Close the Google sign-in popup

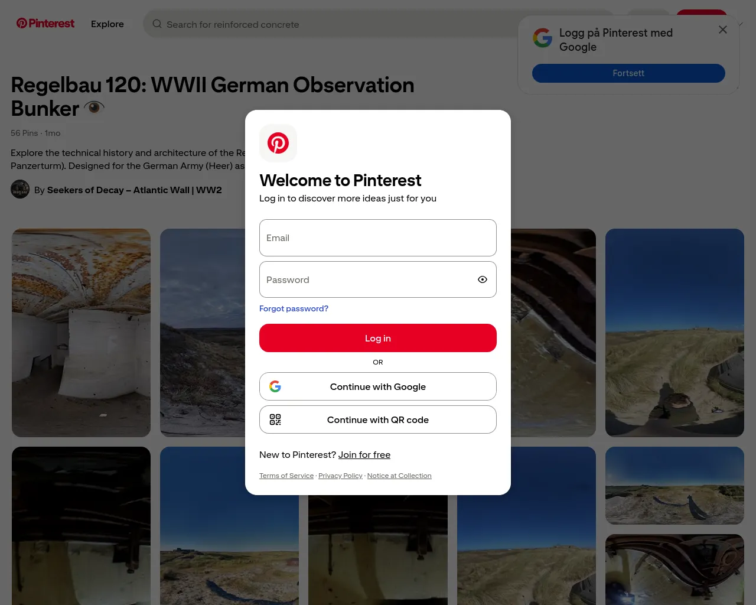(x=723, y=30)
